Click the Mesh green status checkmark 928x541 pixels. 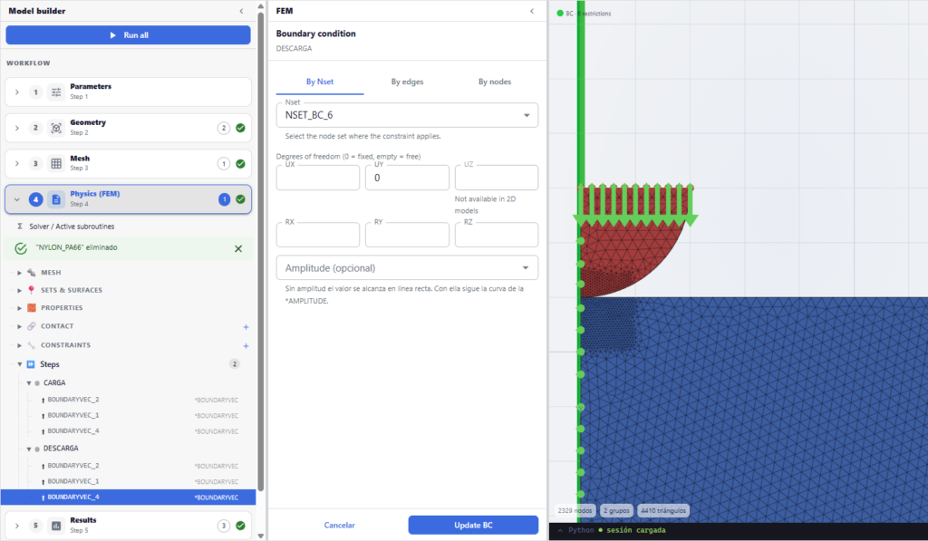coord(240,164)
